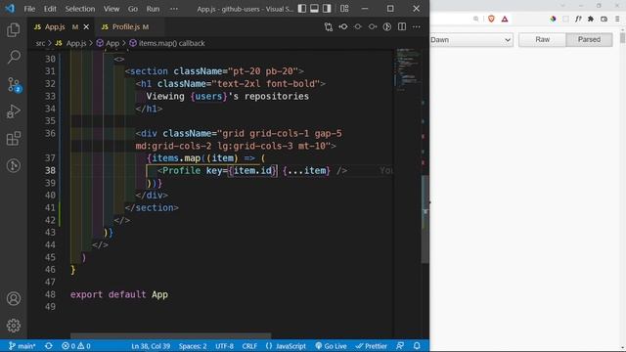Image resolution: width=626 pixels, height=352 pixels.
Task: Click the f? extension icon in browser
Action: point(578,19)
